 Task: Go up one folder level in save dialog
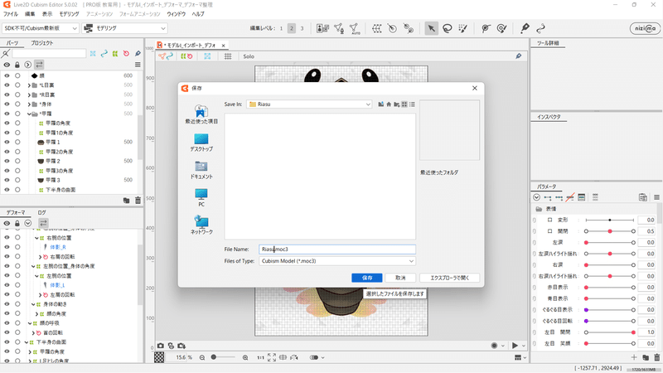[381, 104]
